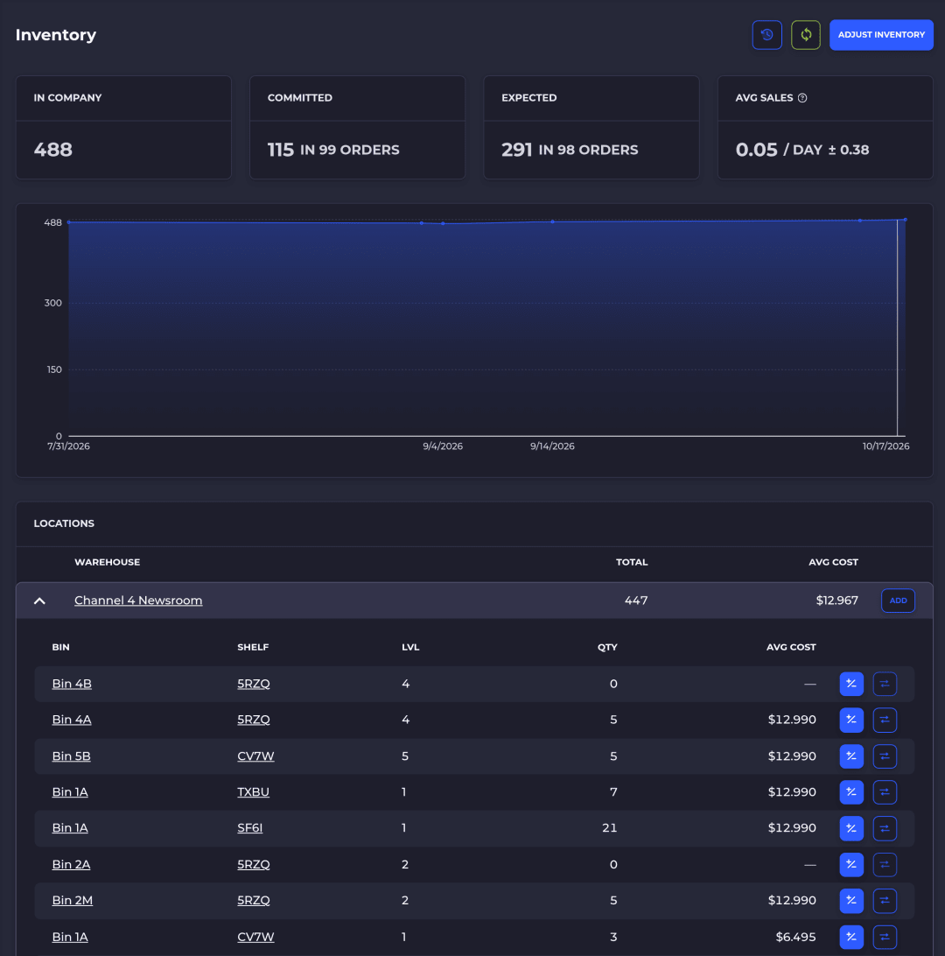Open shelf CV7W link in Bin 5B row
This screenshot has width=945, height=956.
[255, 756]
